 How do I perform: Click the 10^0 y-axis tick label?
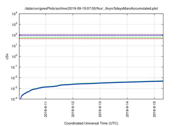[15, 57]
